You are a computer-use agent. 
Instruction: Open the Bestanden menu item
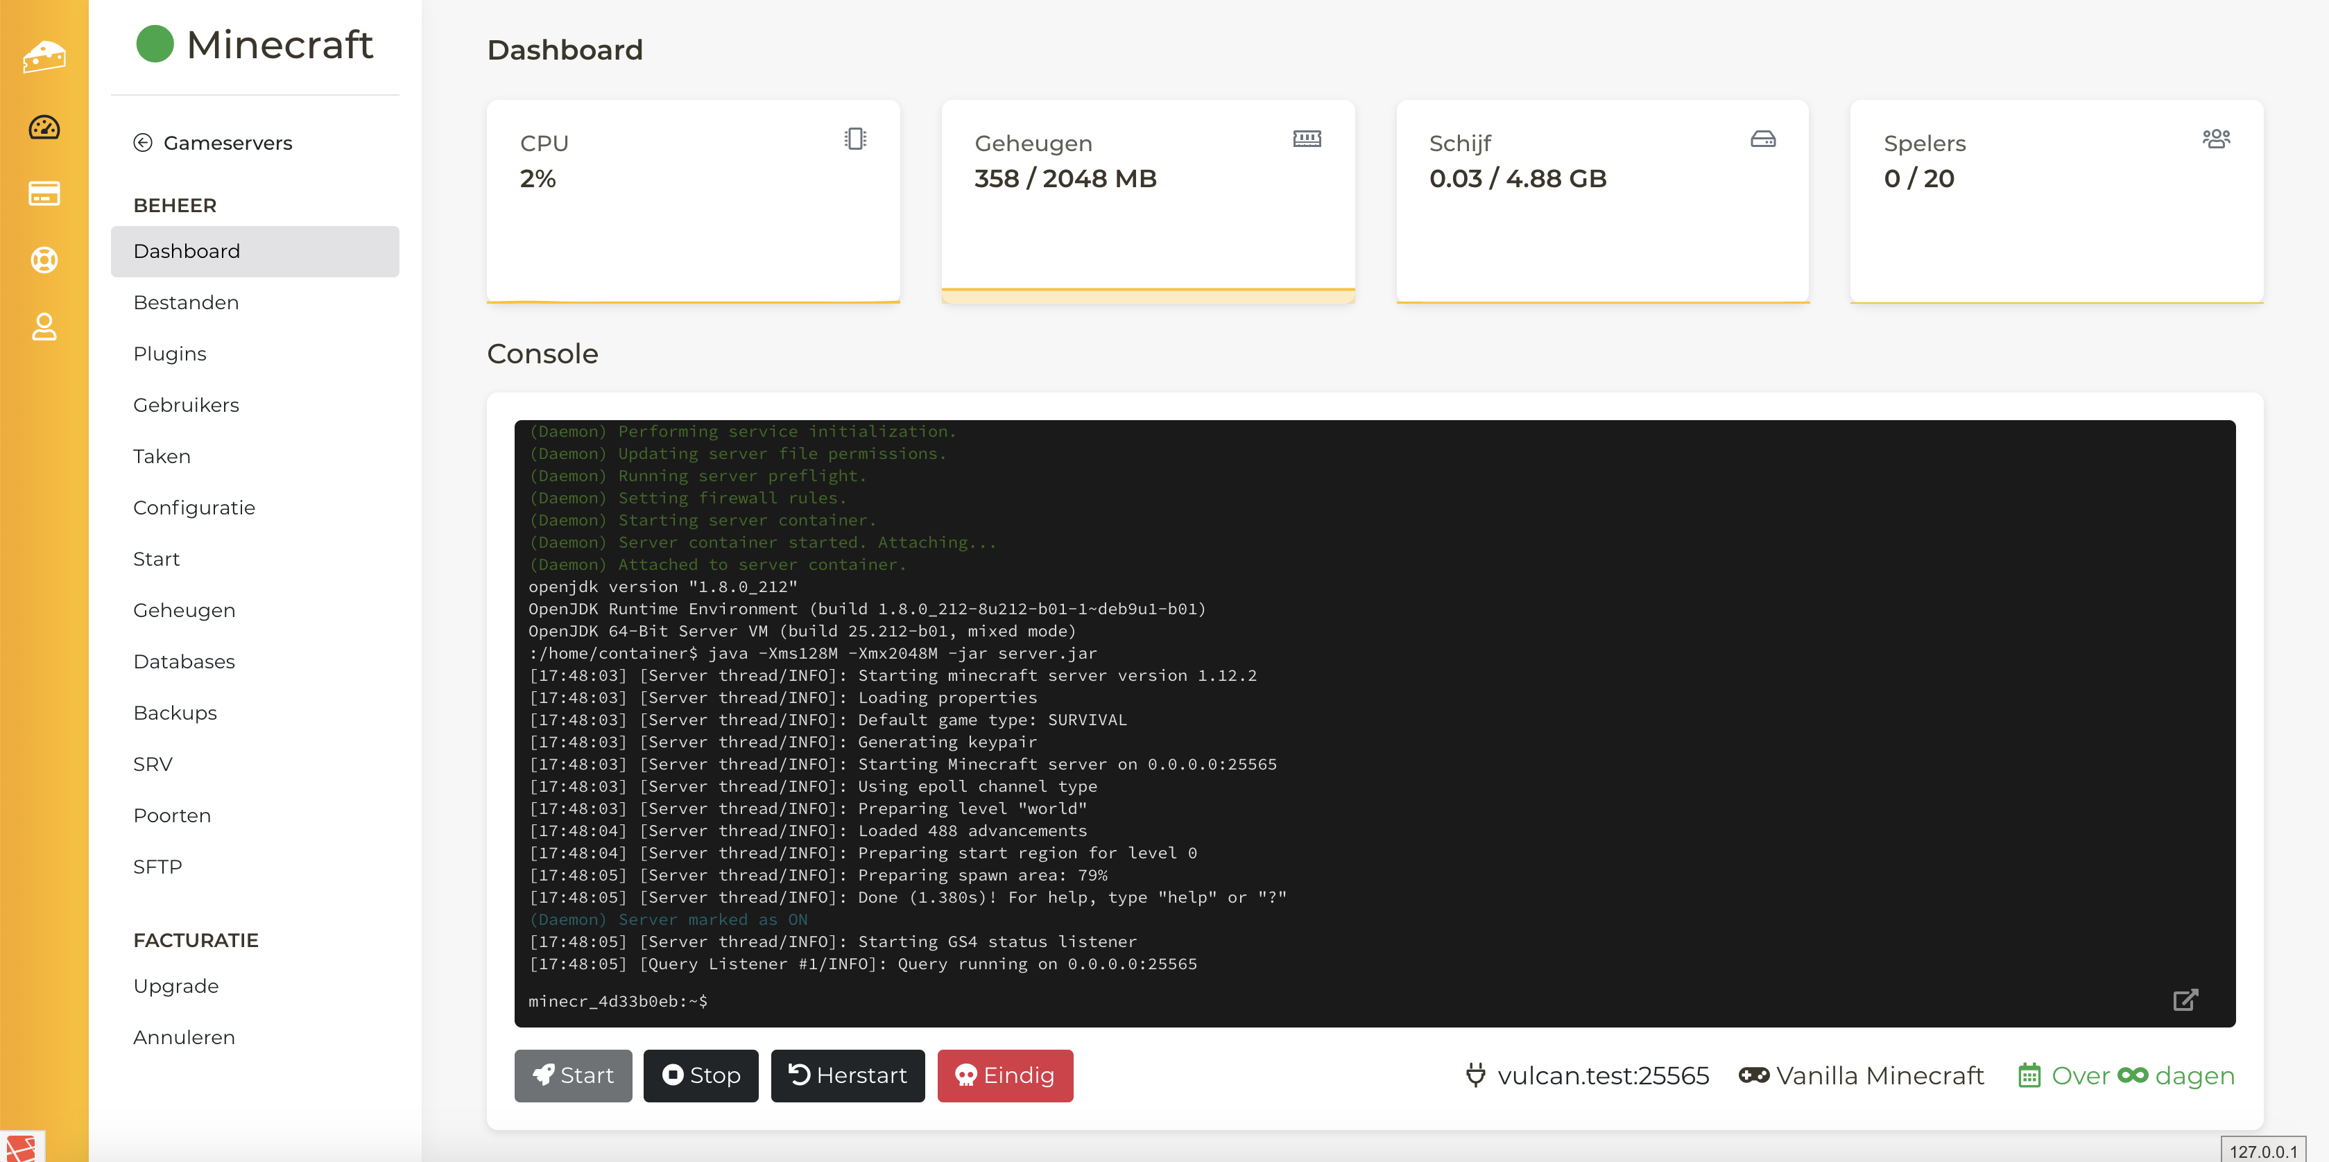pos(185,303)
